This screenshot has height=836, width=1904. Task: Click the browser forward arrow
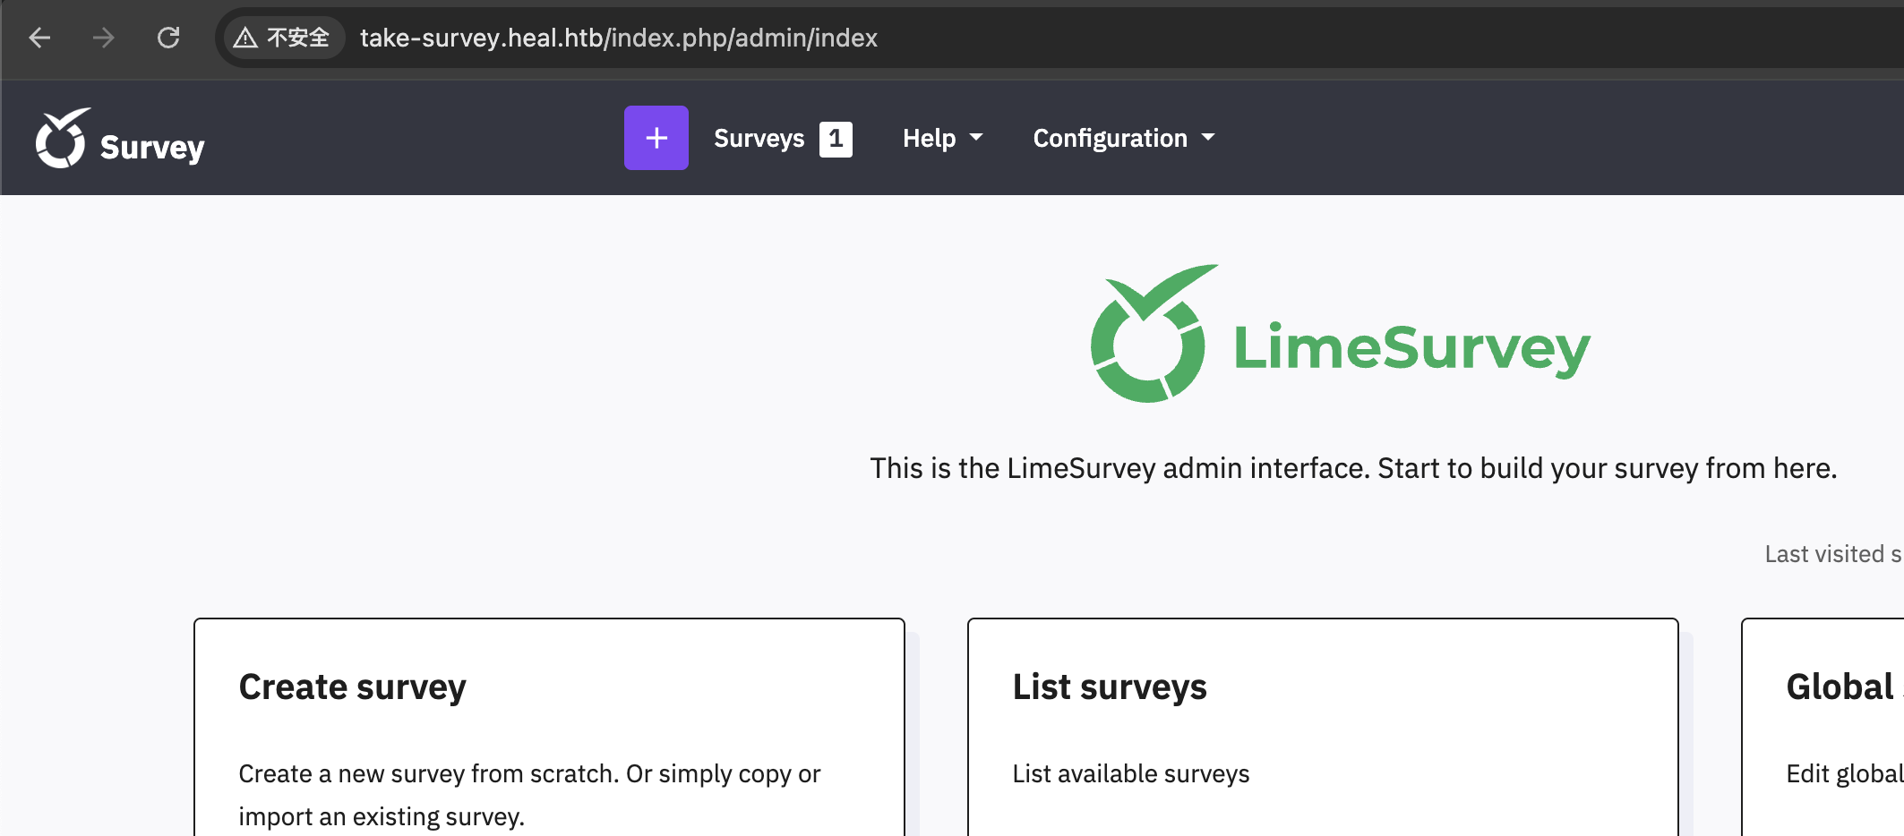[103, 38]
